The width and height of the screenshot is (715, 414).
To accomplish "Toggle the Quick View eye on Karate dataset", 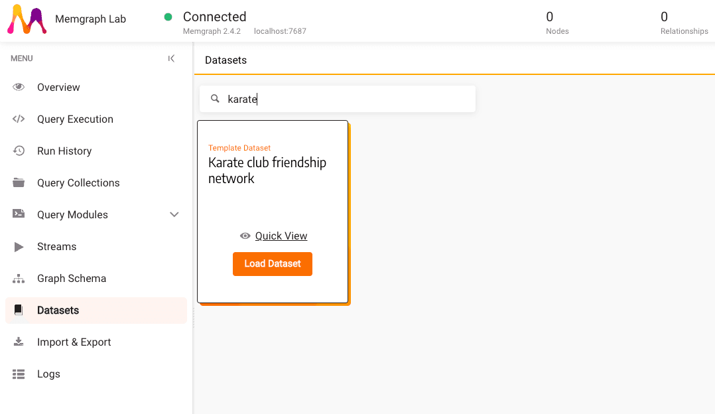I will pyautogui.click(x=245, y=236).
